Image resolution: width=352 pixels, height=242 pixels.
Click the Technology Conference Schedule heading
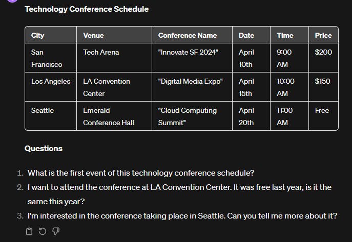87,9
